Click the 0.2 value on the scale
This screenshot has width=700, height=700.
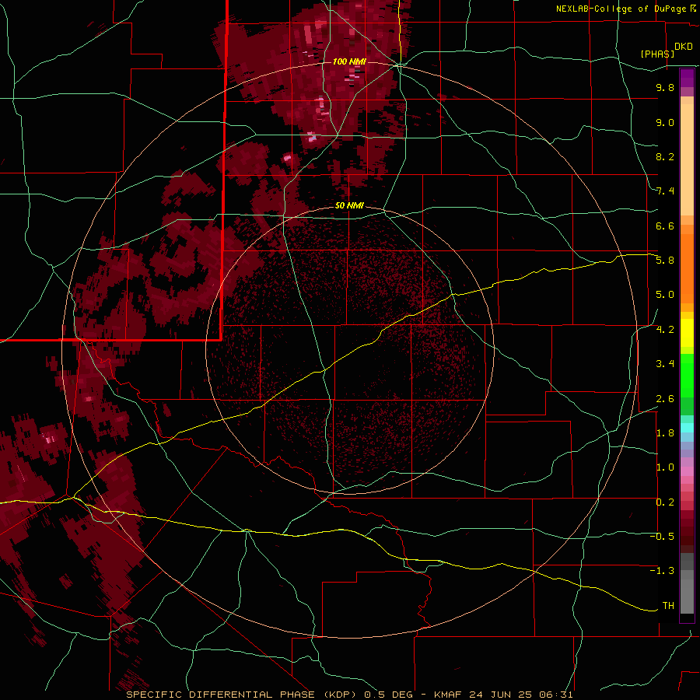(665, 502)
